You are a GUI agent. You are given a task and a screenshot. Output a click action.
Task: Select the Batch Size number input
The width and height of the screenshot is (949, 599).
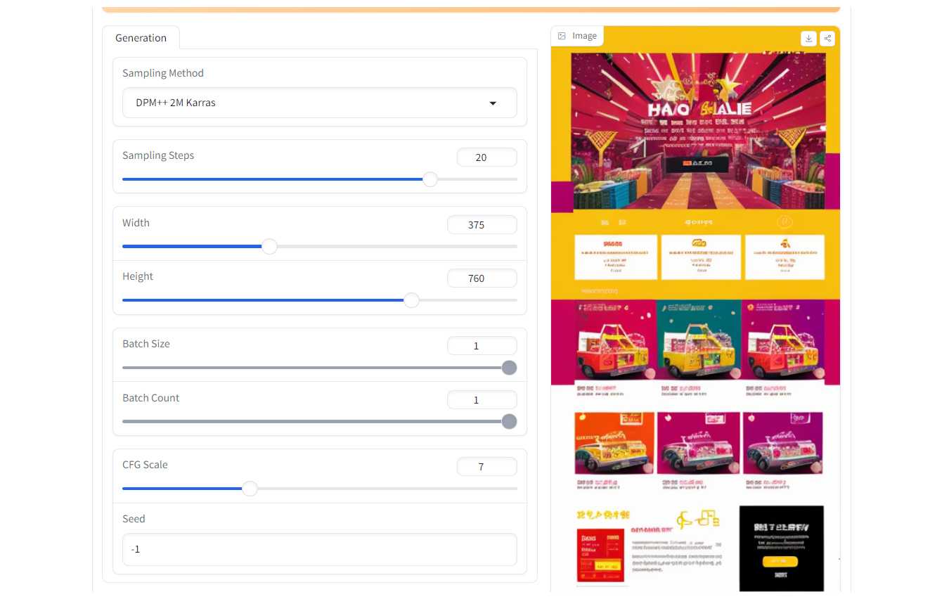[482, 346]
